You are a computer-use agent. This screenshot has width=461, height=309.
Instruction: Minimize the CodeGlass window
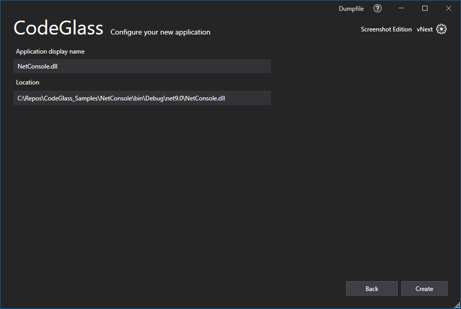tap(401, 8)
